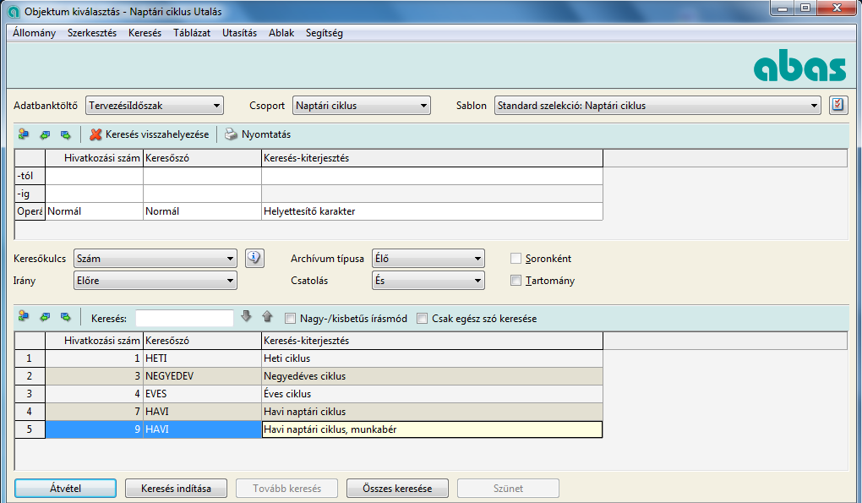This screenshot has width=862, height=503.
Task: Enable the Soronként checkbox
Action: click(x=516, y=259)
